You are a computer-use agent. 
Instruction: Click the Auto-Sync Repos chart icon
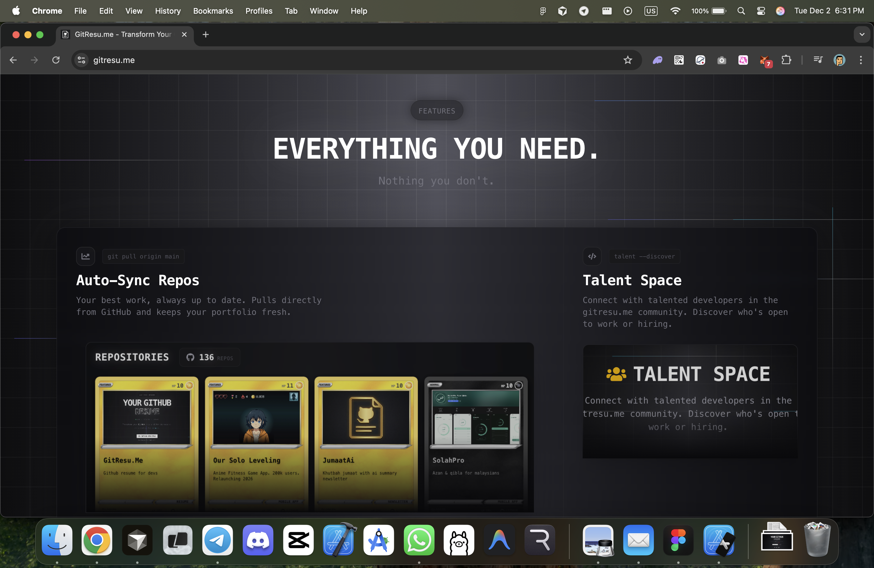[x=85, y=256]
